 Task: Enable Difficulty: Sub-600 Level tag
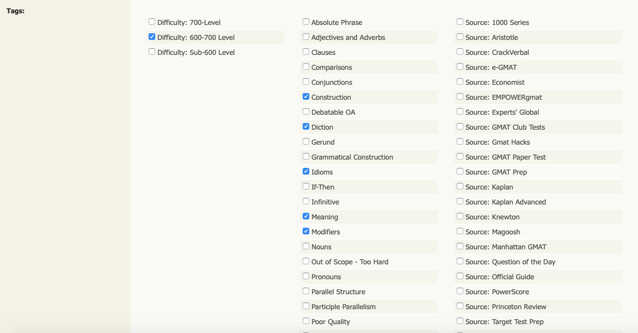[x=152, y=52]
